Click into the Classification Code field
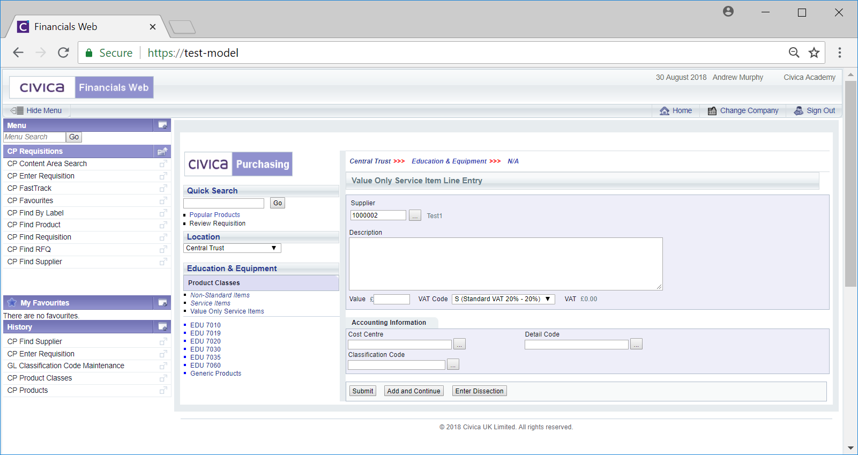 point(397,365)
